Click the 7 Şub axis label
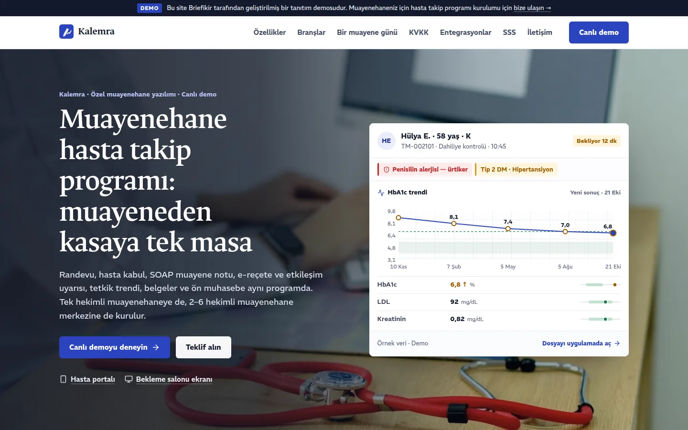The image size is (688, 430). pos(454,267)
